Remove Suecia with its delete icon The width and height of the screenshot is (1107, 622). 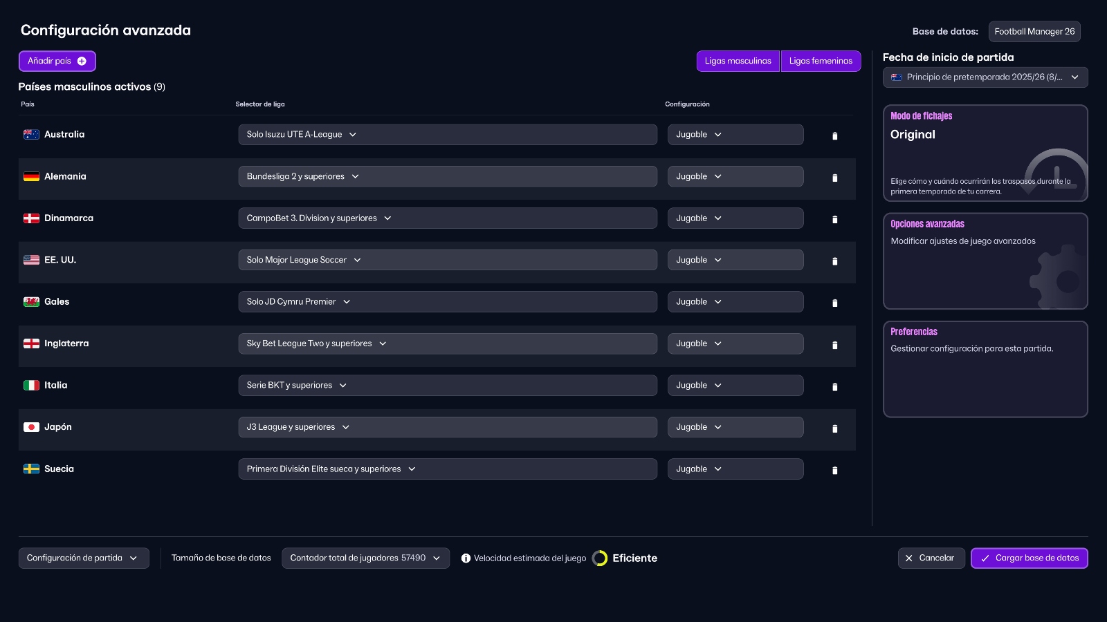click(x=834, y=470)
